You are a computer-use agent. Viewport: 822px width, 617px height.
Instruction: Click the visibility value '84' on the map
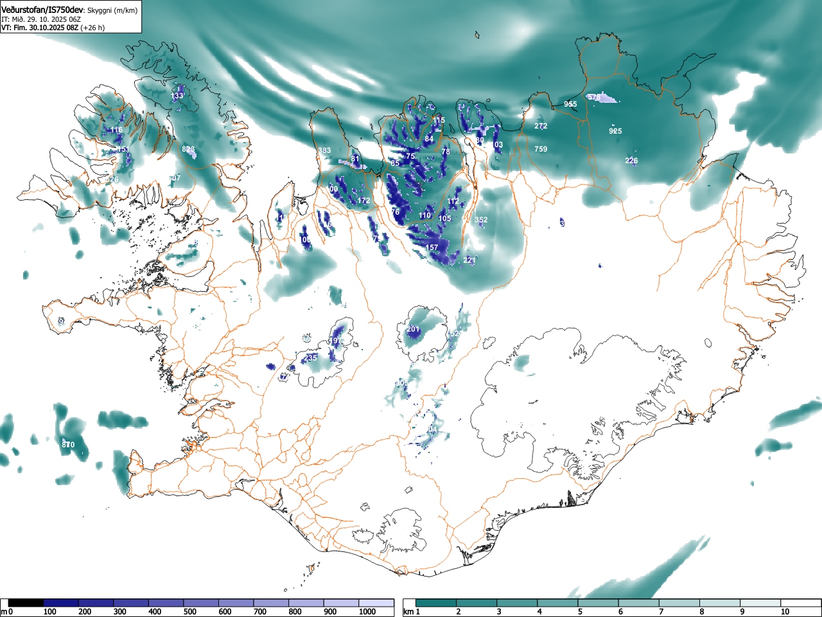tap(429, 139)
